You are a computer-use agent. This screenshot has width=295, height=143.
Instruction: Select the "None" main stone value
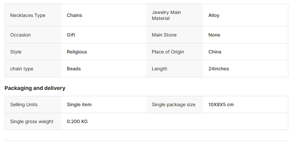pos(214,35)
